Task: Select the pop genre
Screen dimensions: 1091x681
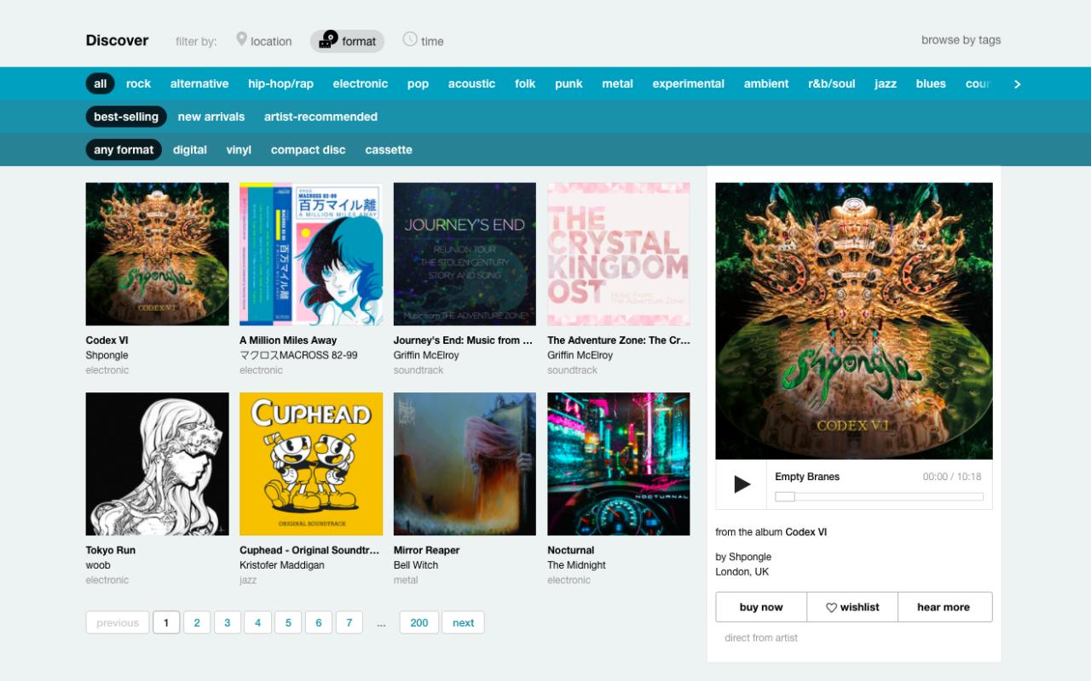Action: point(418,83)
